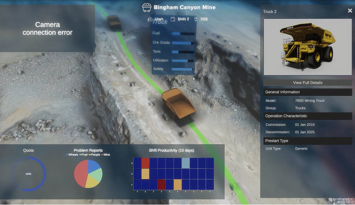Click the red cell in shift 3 row
Screen dimensions: 355x205
(145, 163)
